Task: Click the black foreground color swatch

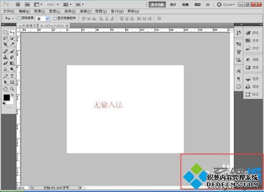Action: (6, 97)
